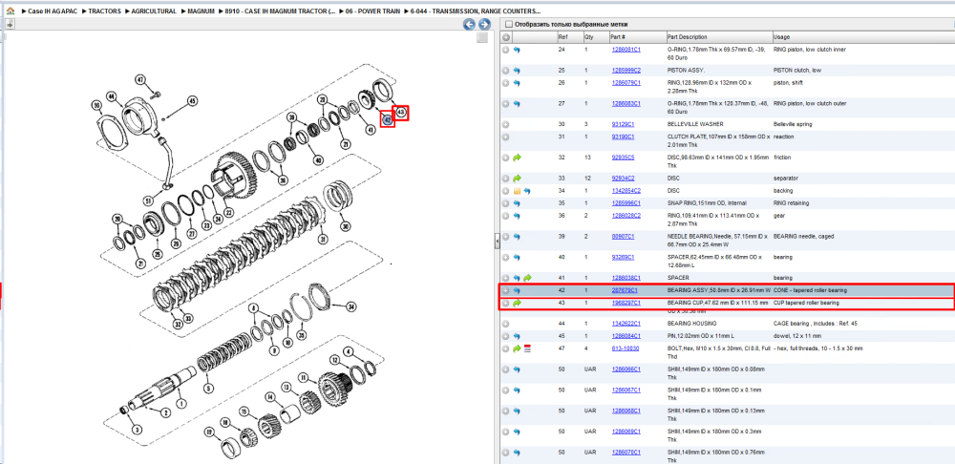Go to the home page icon
Viewport: 955px width, 464px height.
10,11
